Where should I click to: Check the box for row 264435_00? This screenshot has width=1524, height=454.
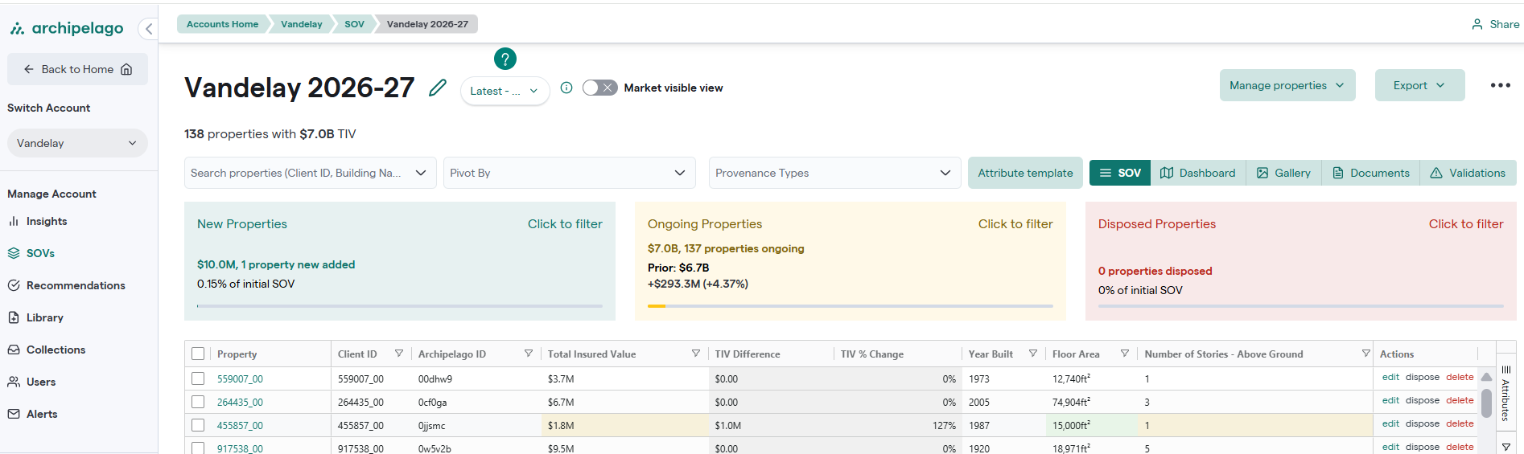pyautogui.click(x=198, y=402)
